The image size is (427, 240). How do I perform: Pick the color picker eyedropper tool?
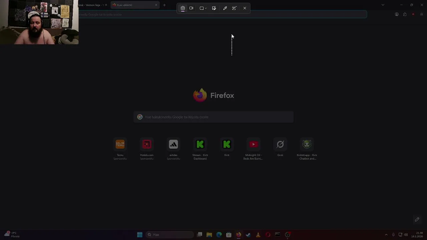(225, 8)
